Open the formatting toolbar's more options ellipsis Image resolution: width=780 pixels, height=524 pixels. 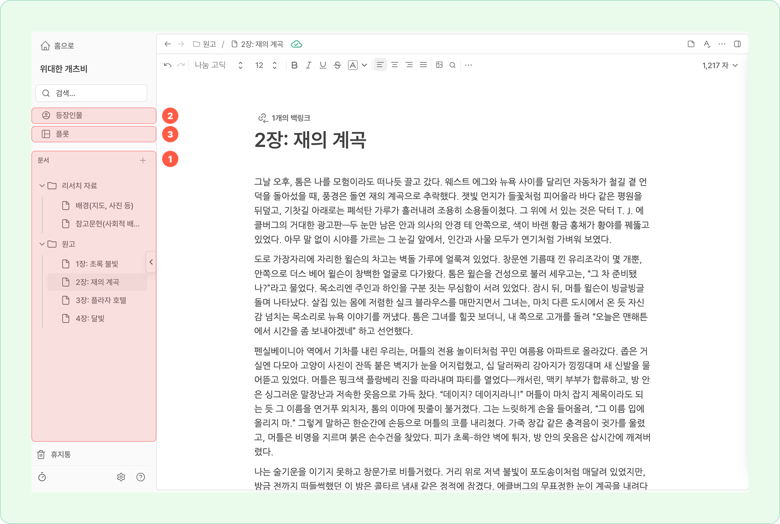[x=468, y=65]
